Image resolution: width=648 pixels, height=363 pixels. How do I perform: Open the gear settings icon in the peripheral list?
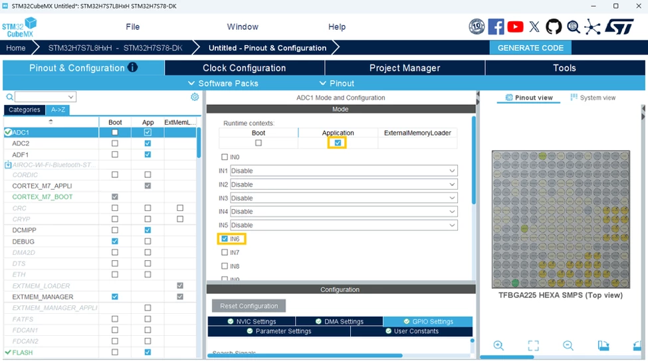pyautogui.click(x=195, y=96)
